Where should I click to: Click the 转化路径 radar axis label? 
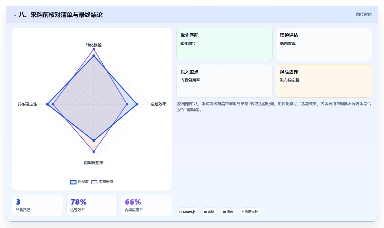94,45
